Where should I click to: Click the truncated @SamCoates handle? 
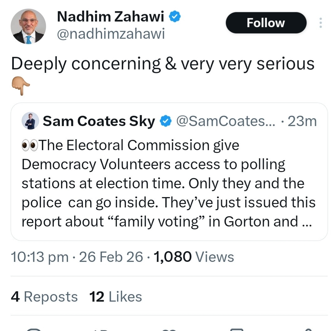point(225,121)
